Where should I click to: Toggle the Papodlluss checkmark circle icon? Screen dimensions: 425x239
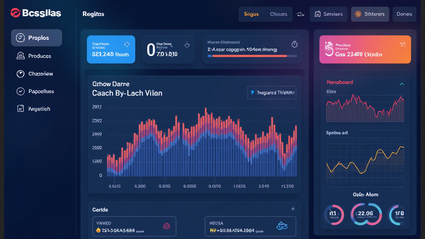(x=20, y=91)
